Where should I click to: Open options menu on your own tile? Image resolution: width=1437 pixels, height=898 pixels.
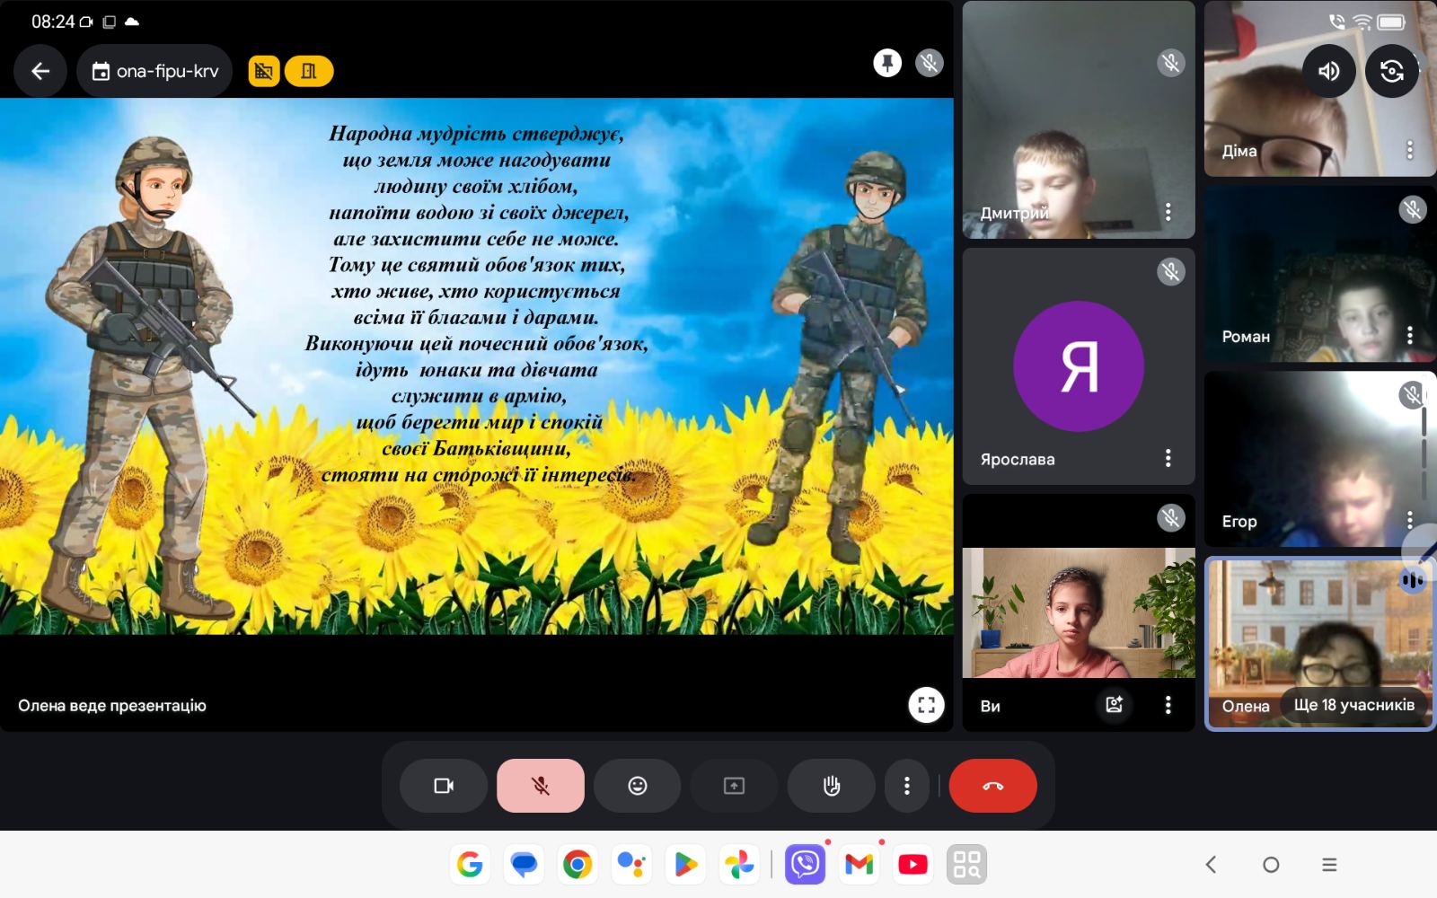click(x=1168, y=705)
